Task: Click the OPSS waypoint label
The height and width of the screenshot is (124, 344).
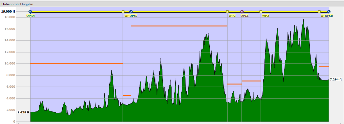Action: 133,16
